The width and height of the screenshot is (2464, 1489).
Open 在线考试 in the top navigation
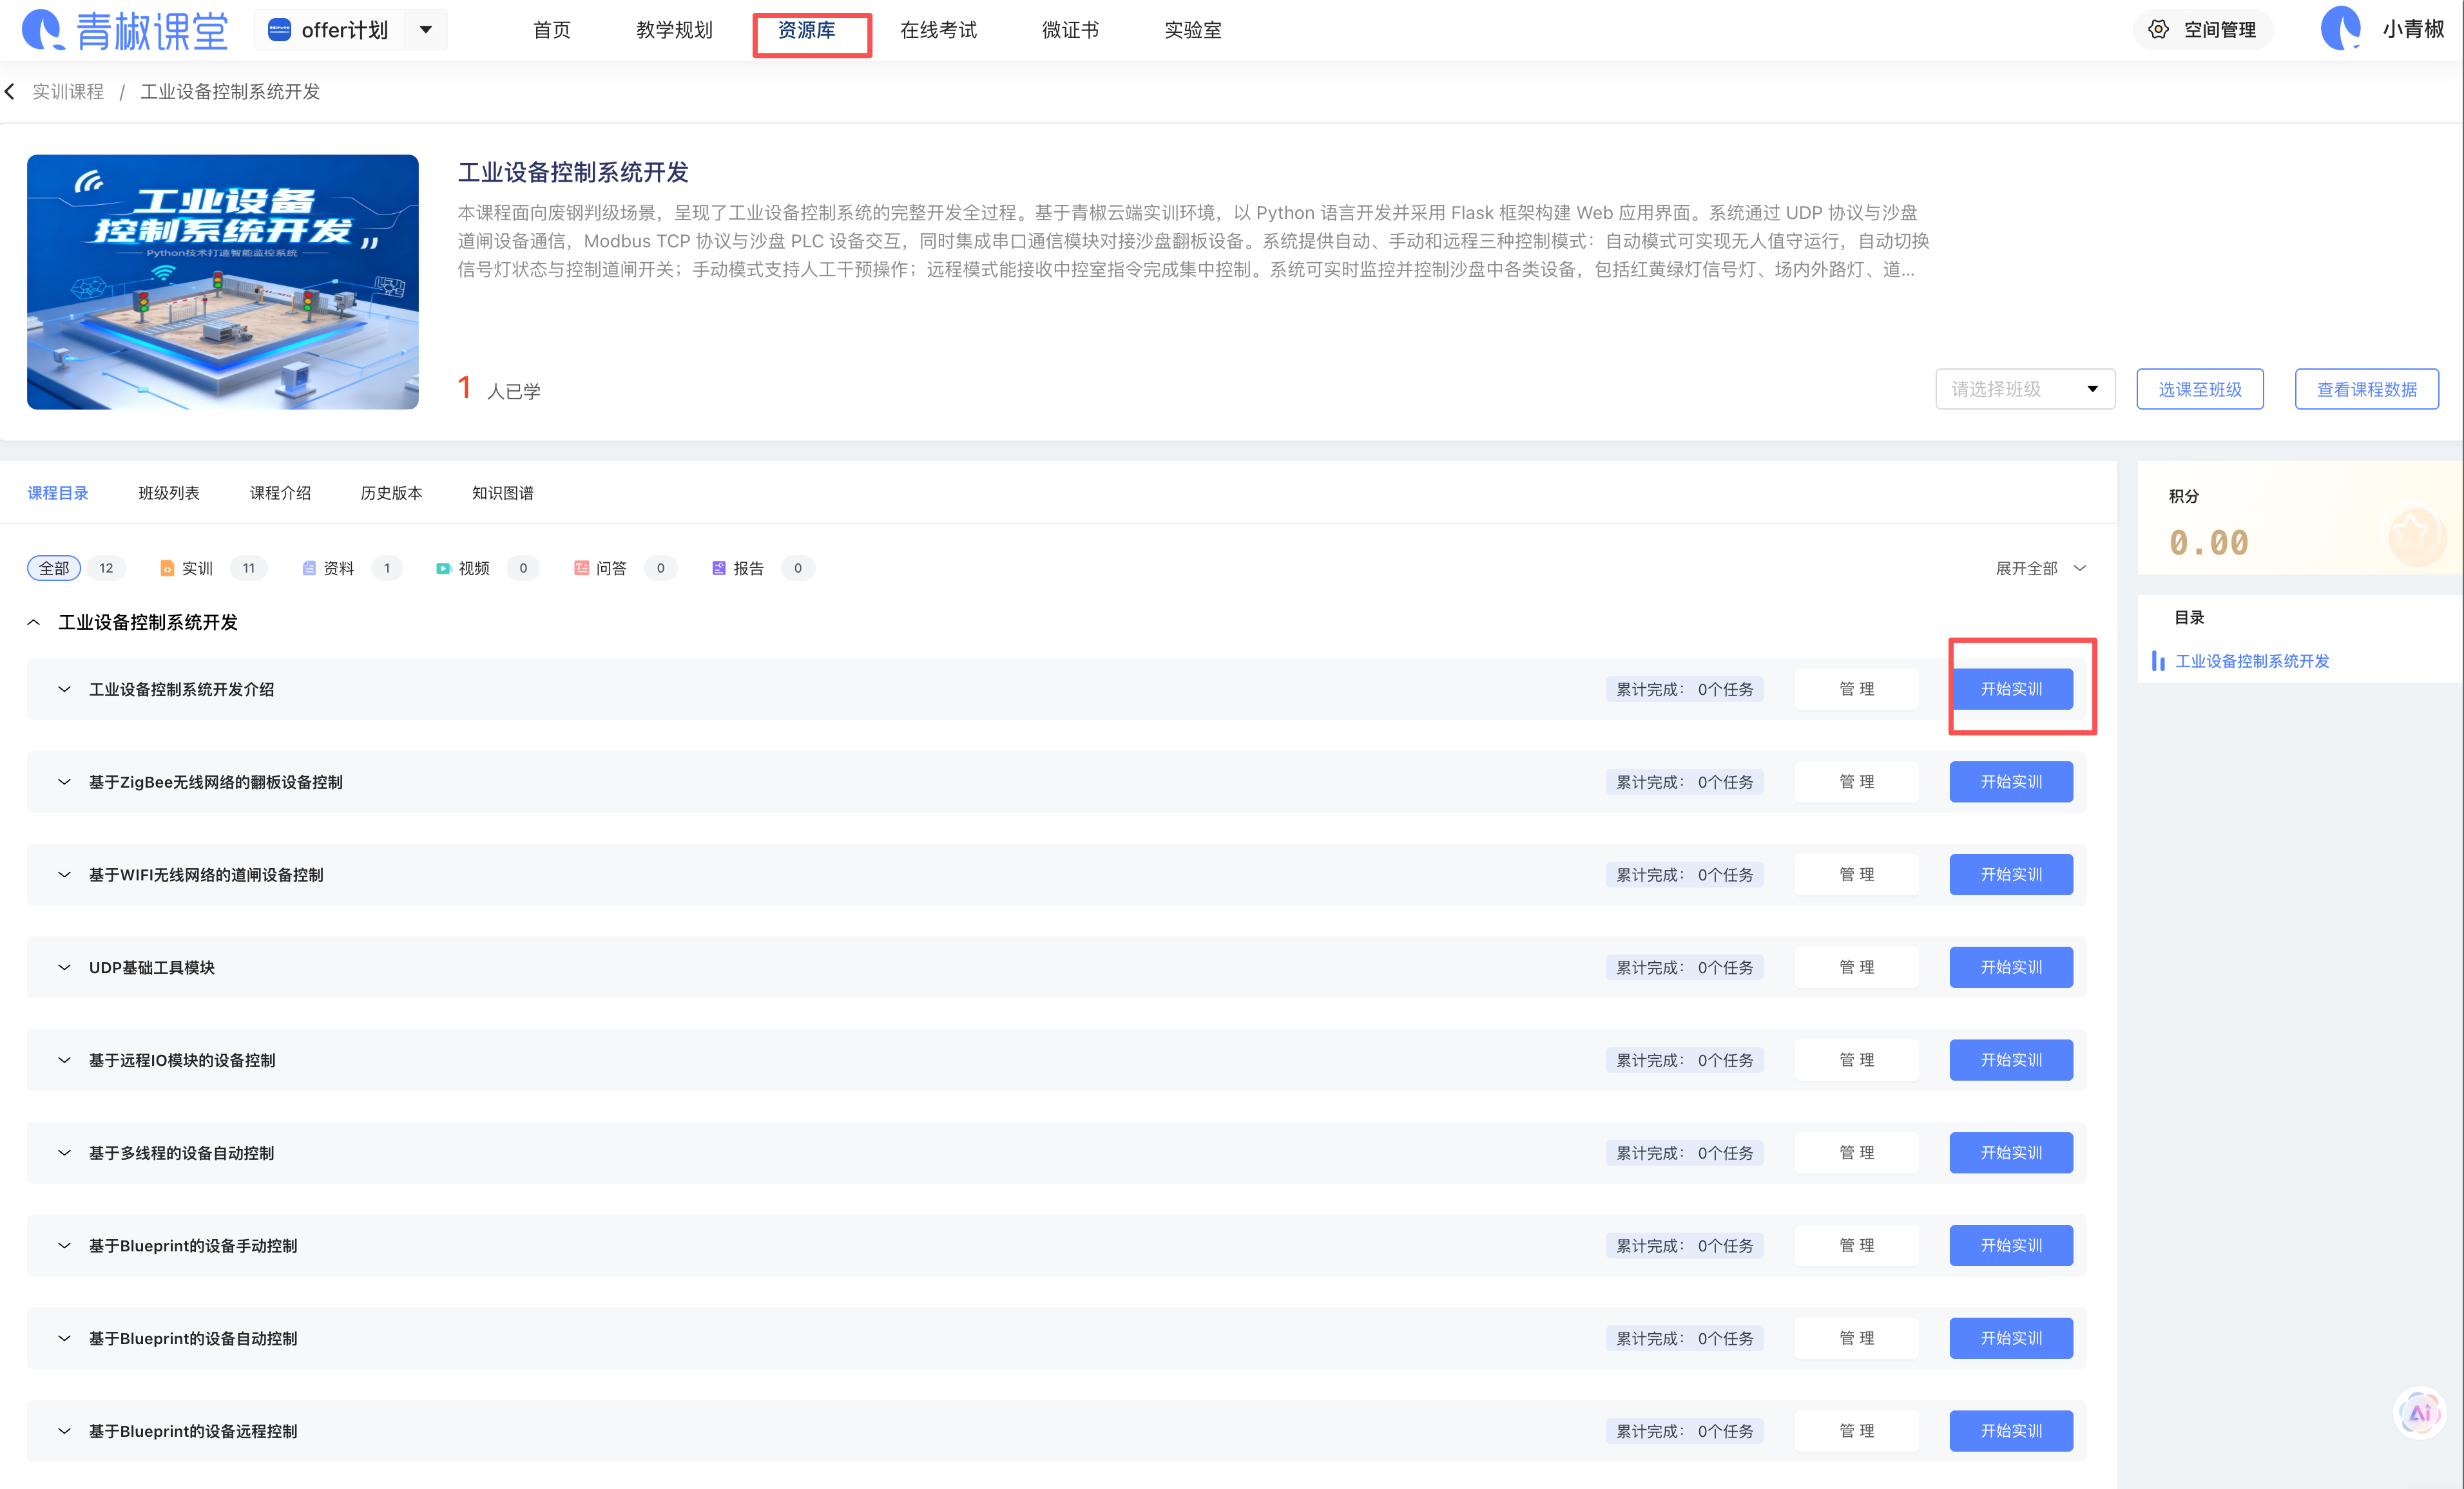937,30
